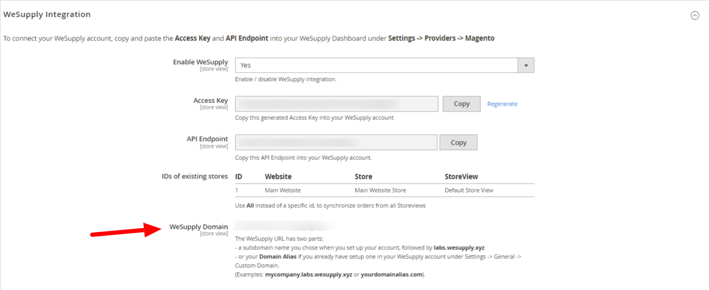Click the Access Key input field
709x290 pixels.
(337, 104)
